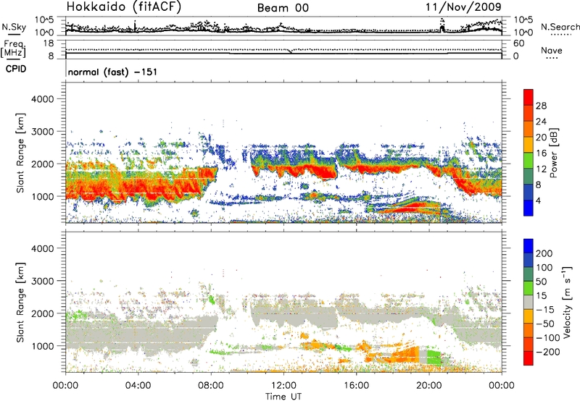Click the 'N.Search' legend label
The height and width of the screenshot is (401, 580).
tap(560, 27)
